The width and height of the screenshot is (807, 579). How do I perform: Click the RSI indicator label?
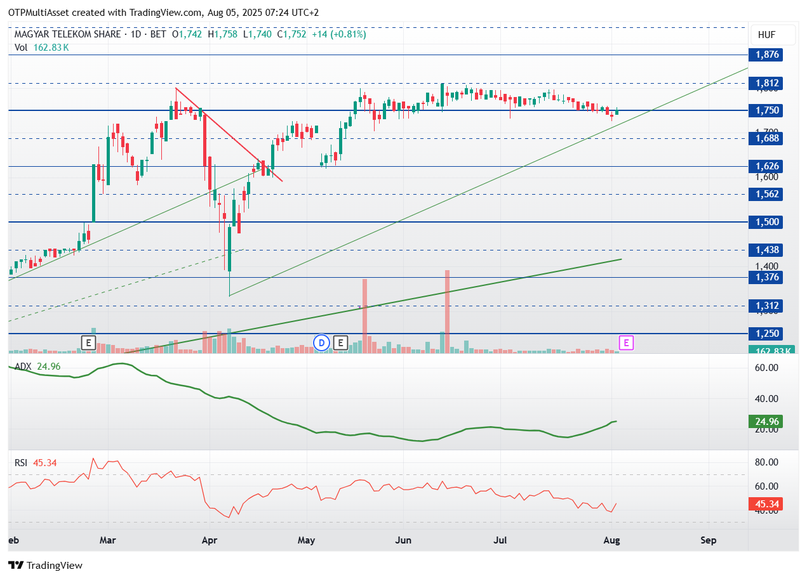pos(22,463)
